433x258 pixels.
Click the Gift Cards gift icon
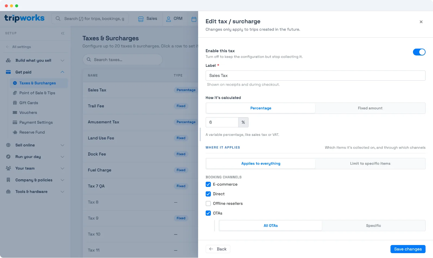pyautogui.click(x=15, y=103)
